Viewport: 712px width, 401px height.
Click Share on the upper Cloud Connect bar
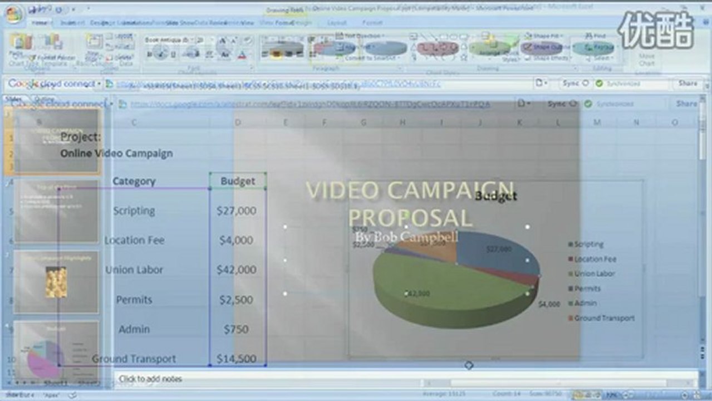(688, 83)
